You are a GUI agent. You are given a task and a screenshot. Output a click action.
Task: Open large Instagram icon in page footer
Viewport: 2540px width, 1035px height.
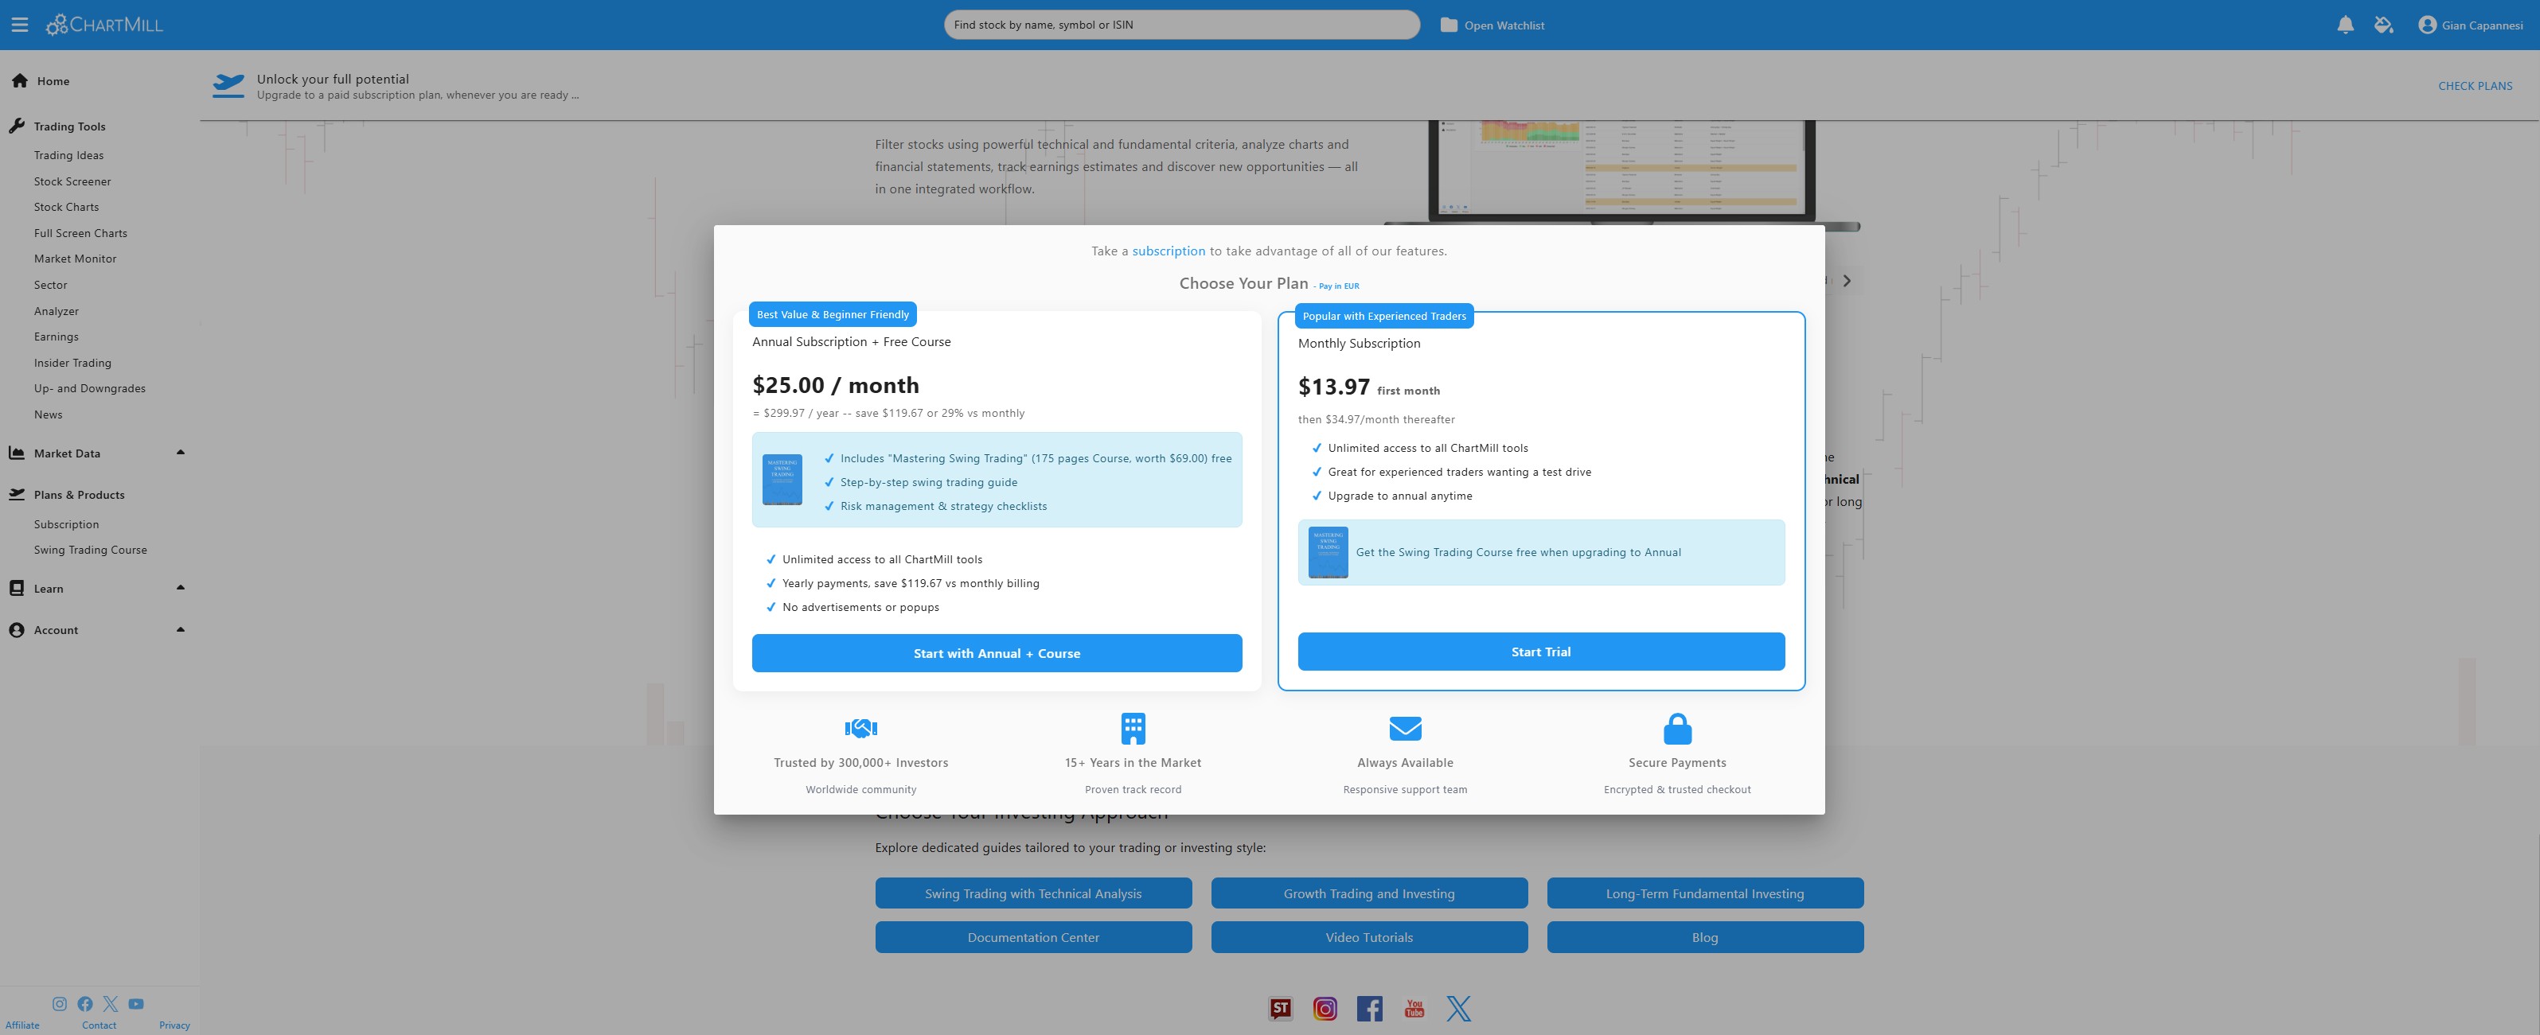[x=1325, y=1009]
